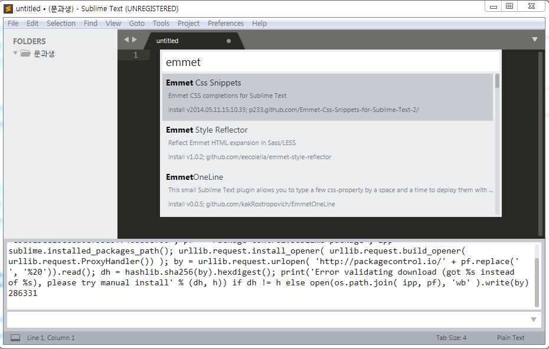Click the emmet search input field

(331, 62)
